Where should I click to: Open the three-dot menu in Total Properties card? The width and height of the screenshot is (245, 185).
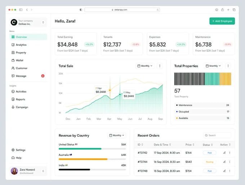228,66
